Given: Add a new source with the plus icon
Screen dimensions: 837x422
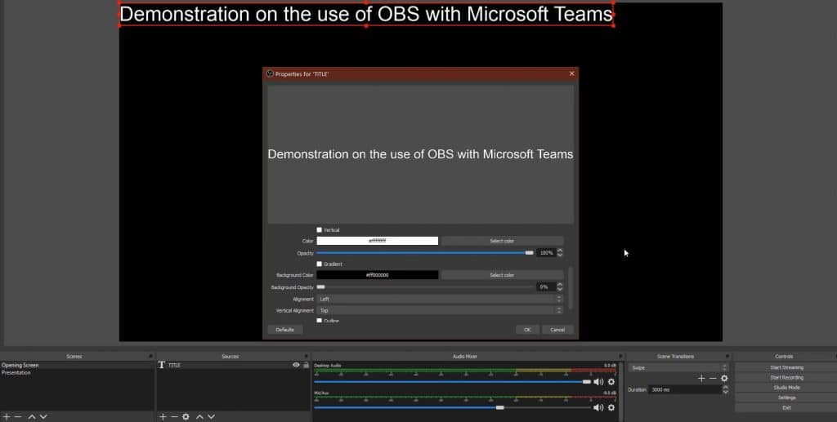Looking at the screenshot, I should [x=163, y=416].
